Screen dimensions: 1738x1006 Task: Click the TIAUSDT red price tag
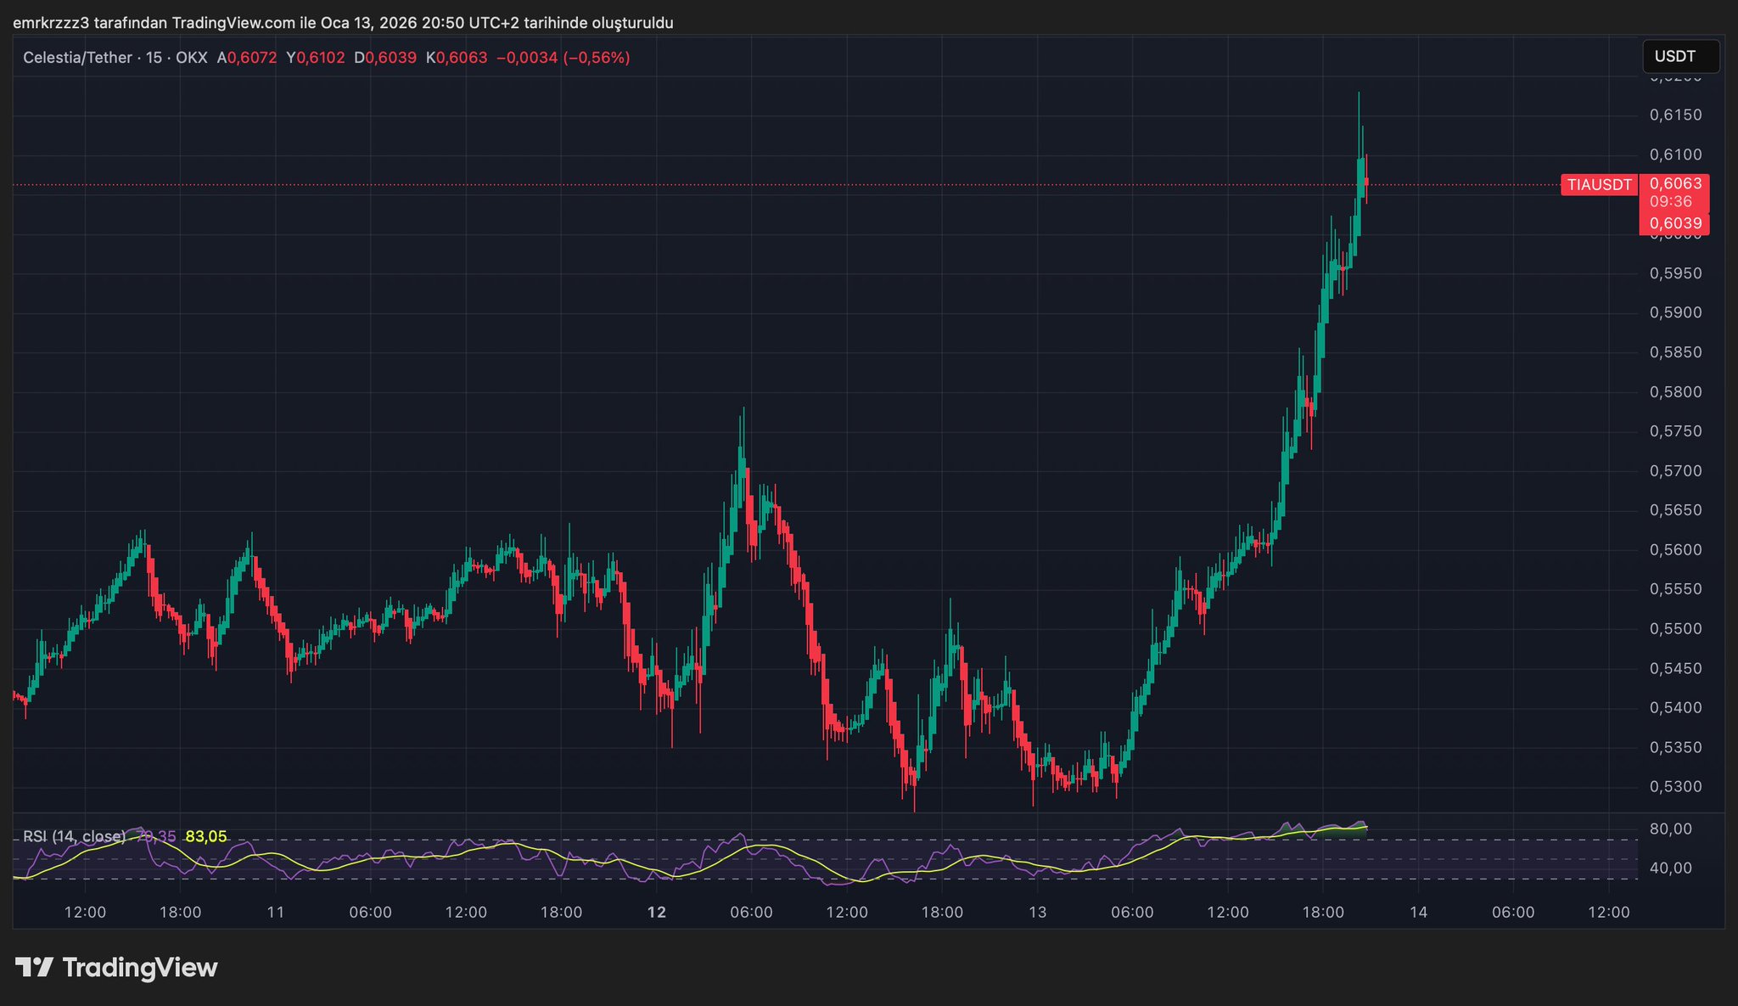coord(1599,185)
